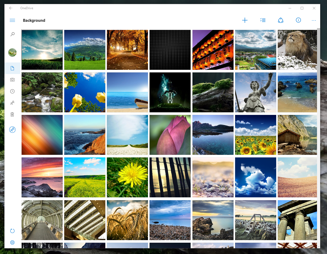This screenshot has width=327, height=254.
Task: Refresh OneDrive with the sync icon
Action: (x=12, y=231)
